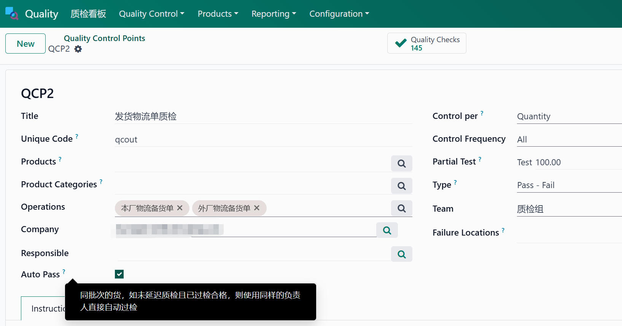Remove the 本厂物流备货单 operation tag
This screenshot has width=622, height=326.
180,208
